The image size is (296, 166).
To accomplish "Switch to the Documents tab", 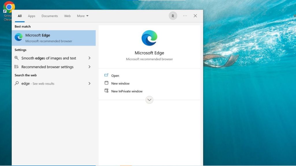I will 50,16.
